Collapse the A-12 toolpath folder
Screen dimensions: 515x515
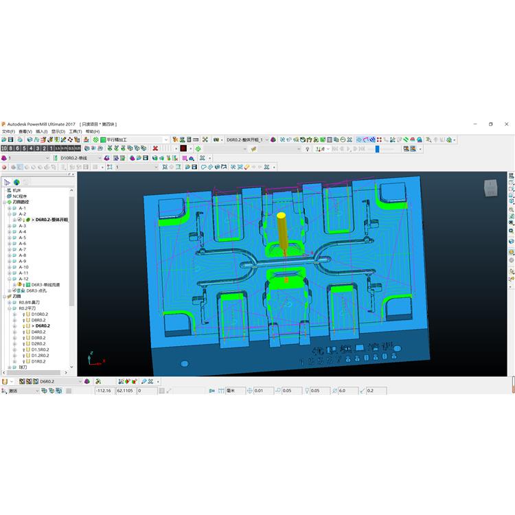coord(10,279)
